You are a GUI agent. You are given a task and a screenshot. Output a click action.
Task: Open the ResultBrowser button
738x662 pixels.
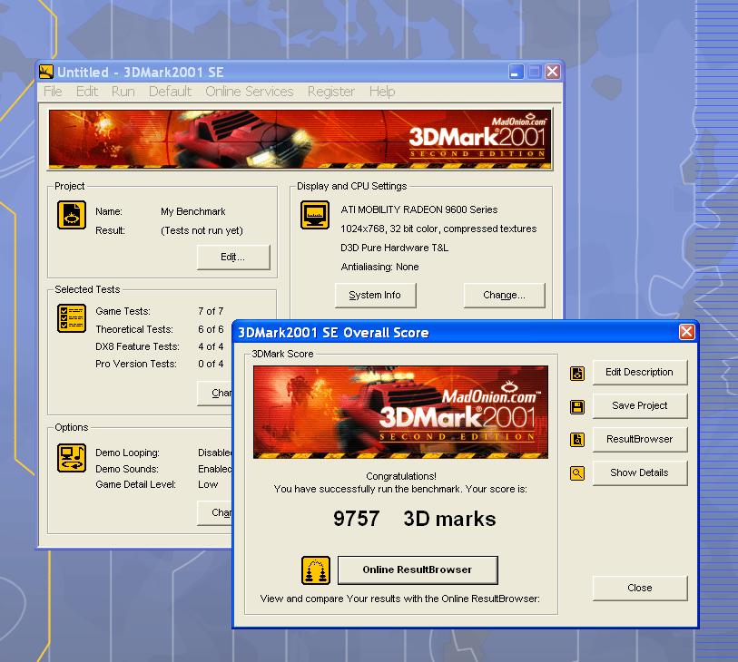(x=640, y=439)
